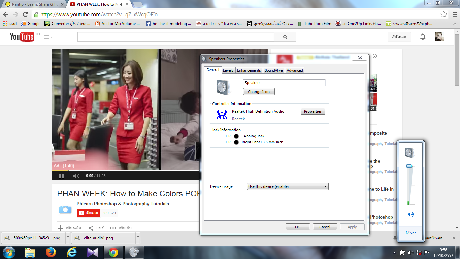The image size is (460, 259).
Task: Subscribe to the Phlearn channel
Action: point(89,213)
